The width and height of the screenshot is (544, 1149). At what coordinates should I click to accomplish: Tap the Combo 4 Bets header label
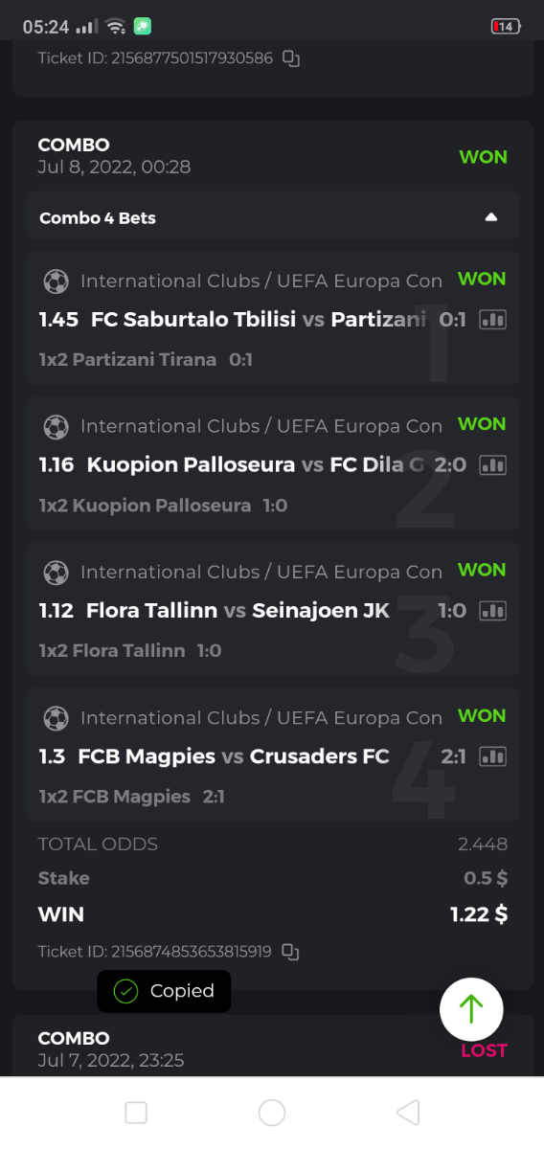(98, 218)
